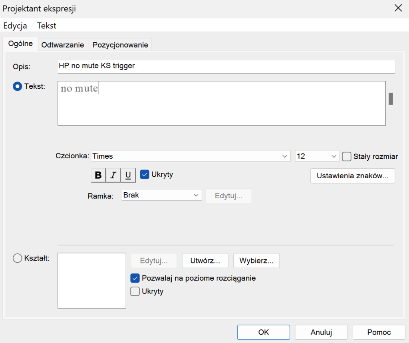Screen dimensions: 409x343
Task: Switch to the Odtwarzanie tab
Action: pyautogui.click(x=63, y=45)
